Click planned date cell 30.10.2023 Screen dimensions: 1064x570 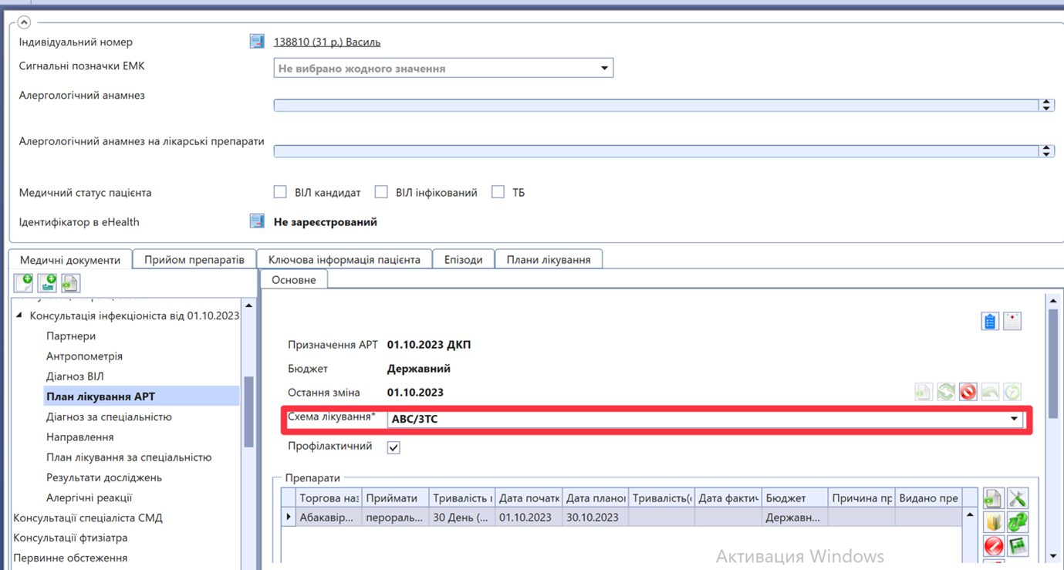pyautogui.click(x=595, y=518)
